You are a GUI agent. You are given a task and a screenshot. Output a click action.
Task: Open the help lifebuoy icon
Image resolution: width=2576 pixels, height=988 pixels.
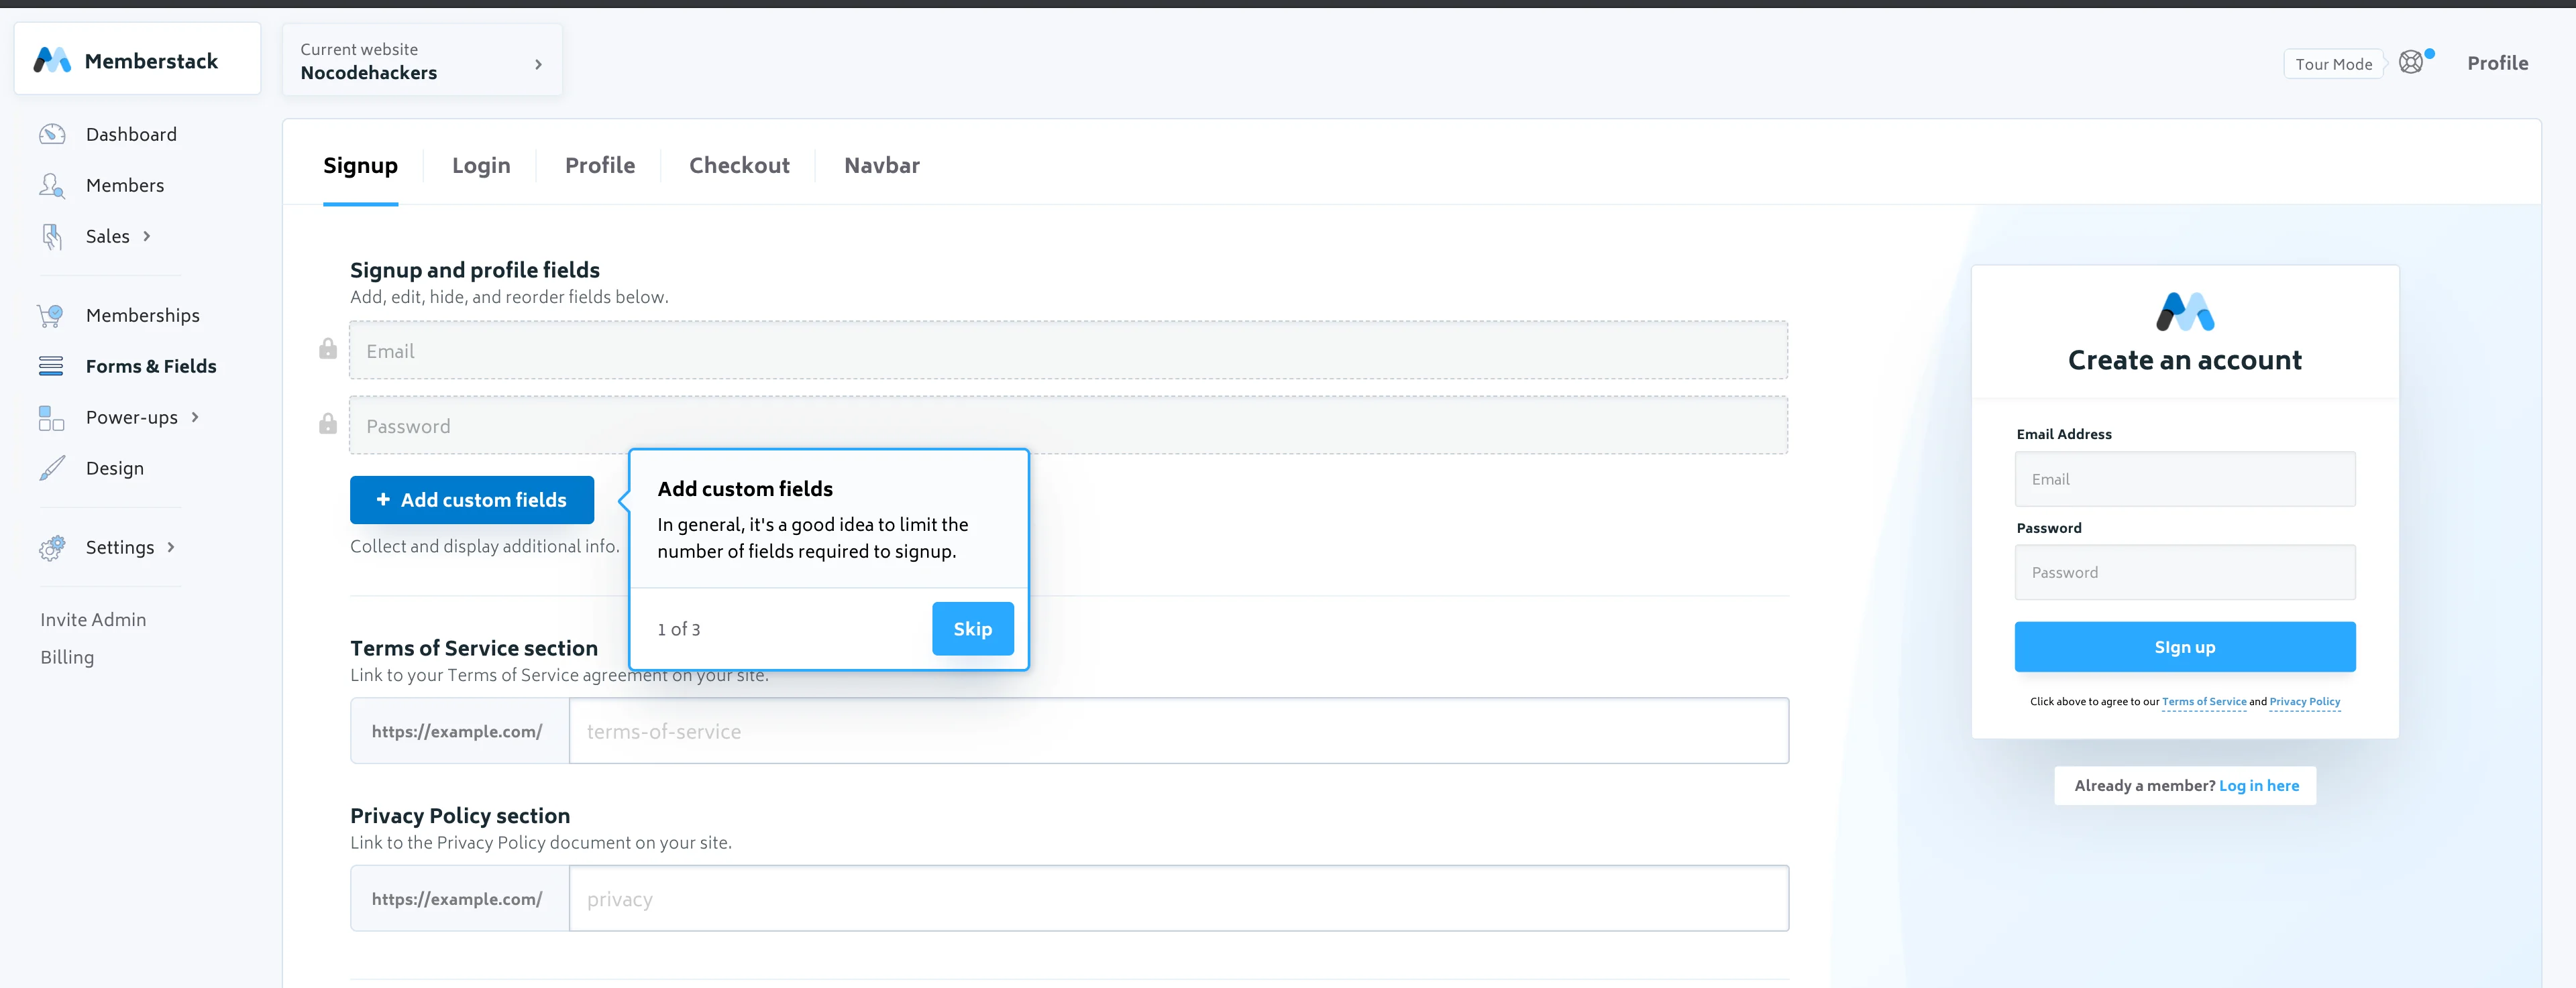[2411, 63]
